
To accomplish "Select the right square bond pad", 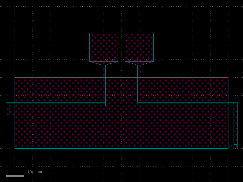I will point(139,47).
